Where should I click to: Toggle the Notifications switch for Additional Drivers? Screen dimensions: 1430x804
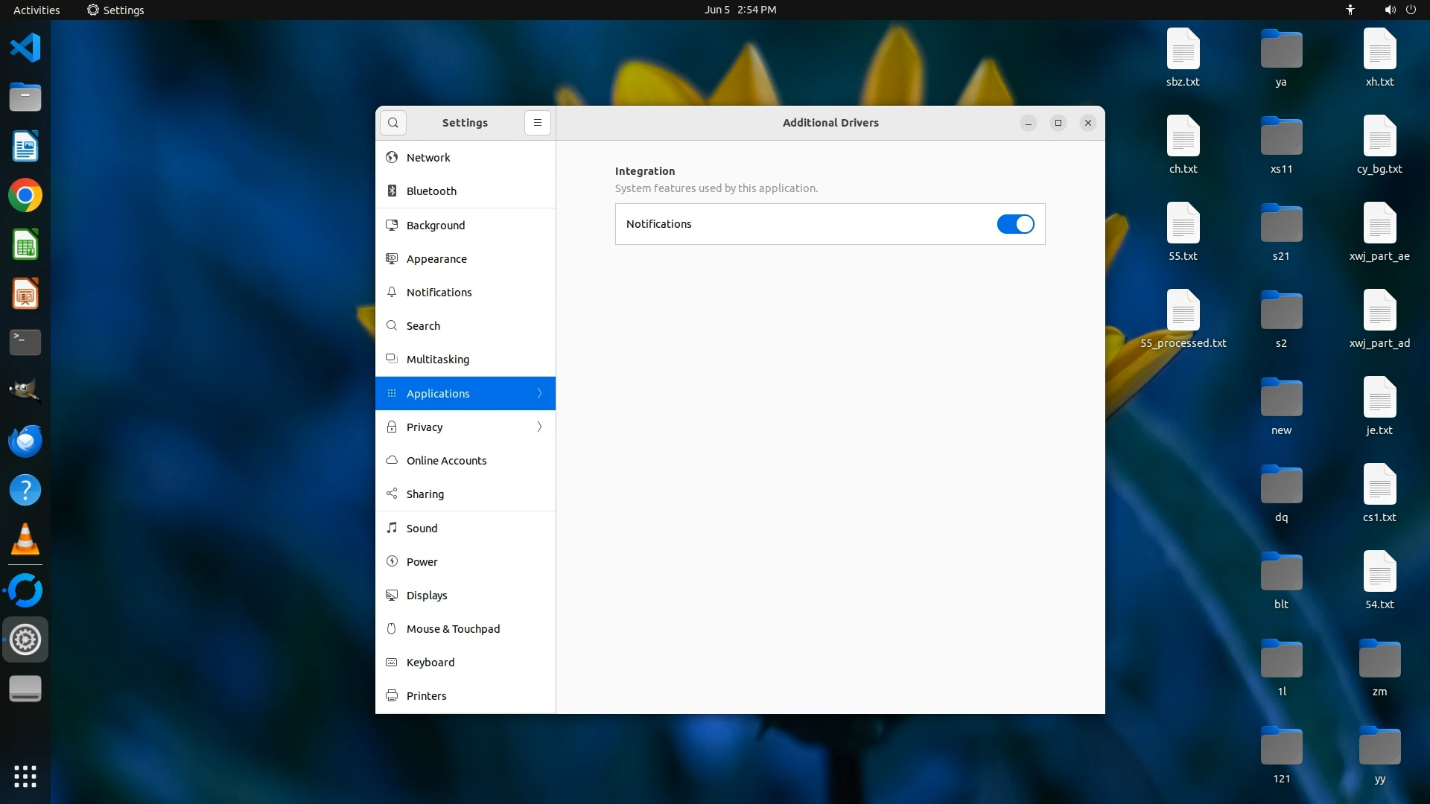pyautogui.click(x=1015, y=224)
